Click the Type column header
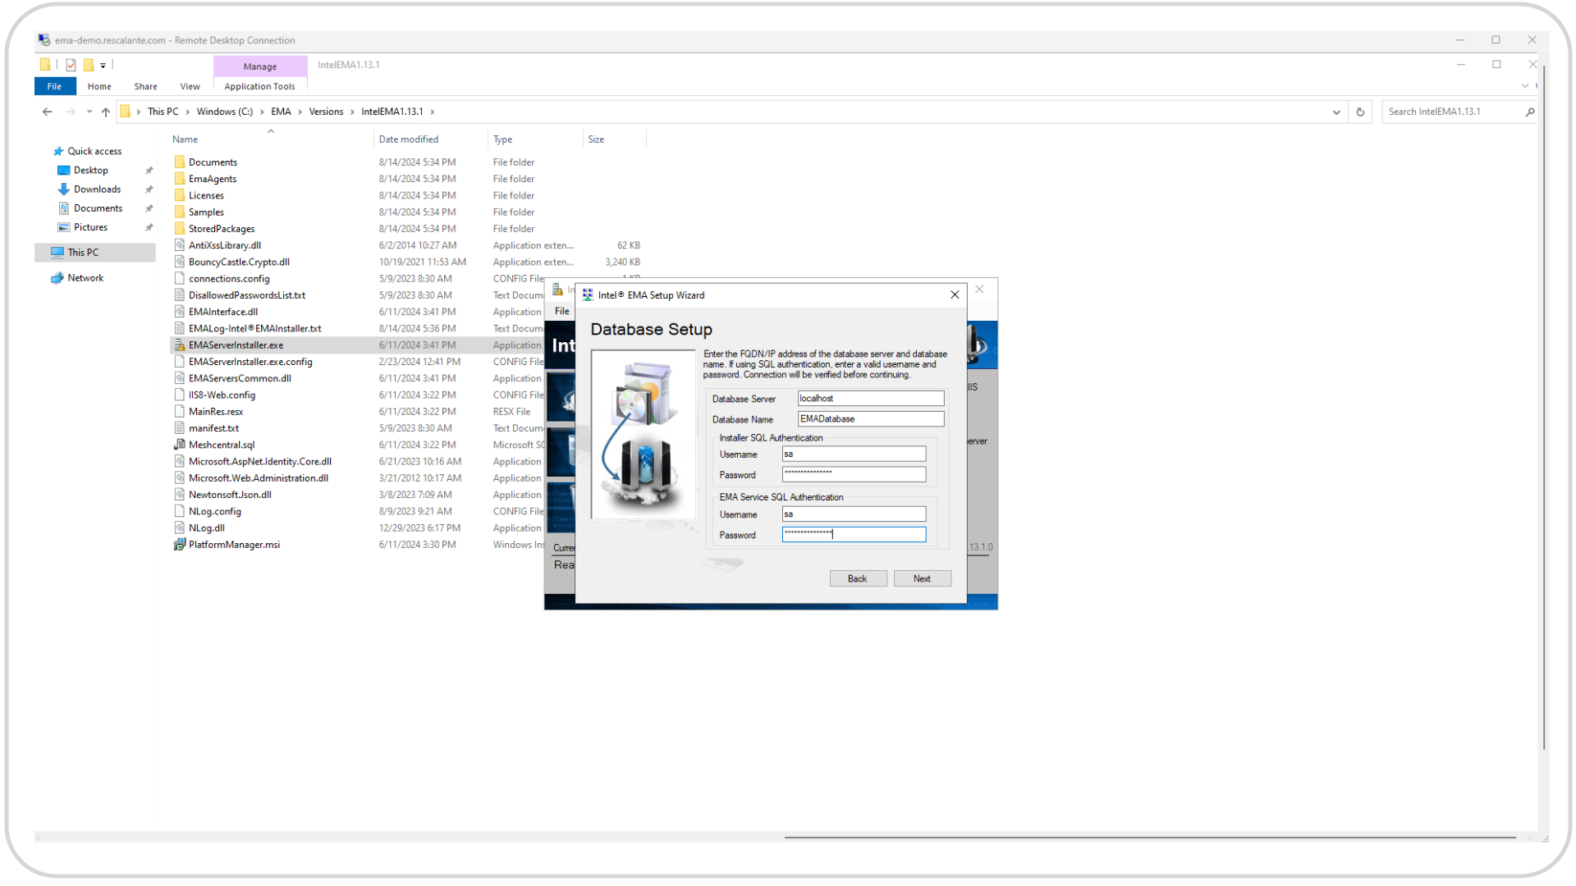Image resolution: width=1576 pixels, height=886 pixels. (x=535, y=139)
